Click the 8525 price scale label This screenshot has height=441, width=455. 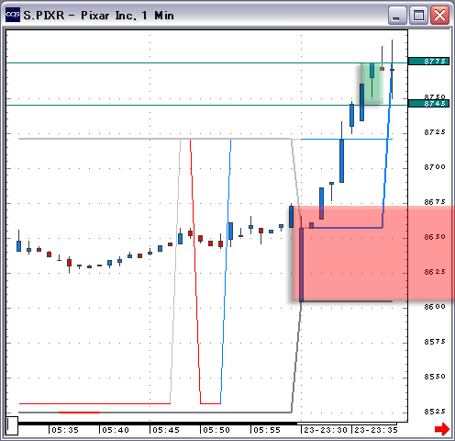pos(435,412)
